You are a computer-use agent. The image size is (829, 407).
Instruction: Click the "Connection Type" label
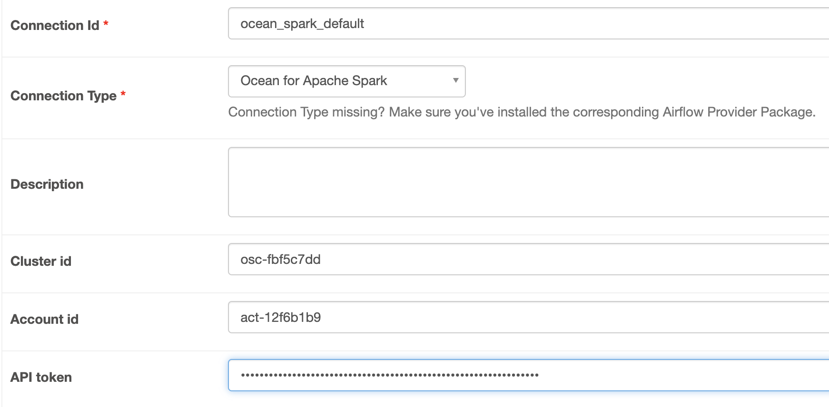pyautogui.click(x=63, y=96)
